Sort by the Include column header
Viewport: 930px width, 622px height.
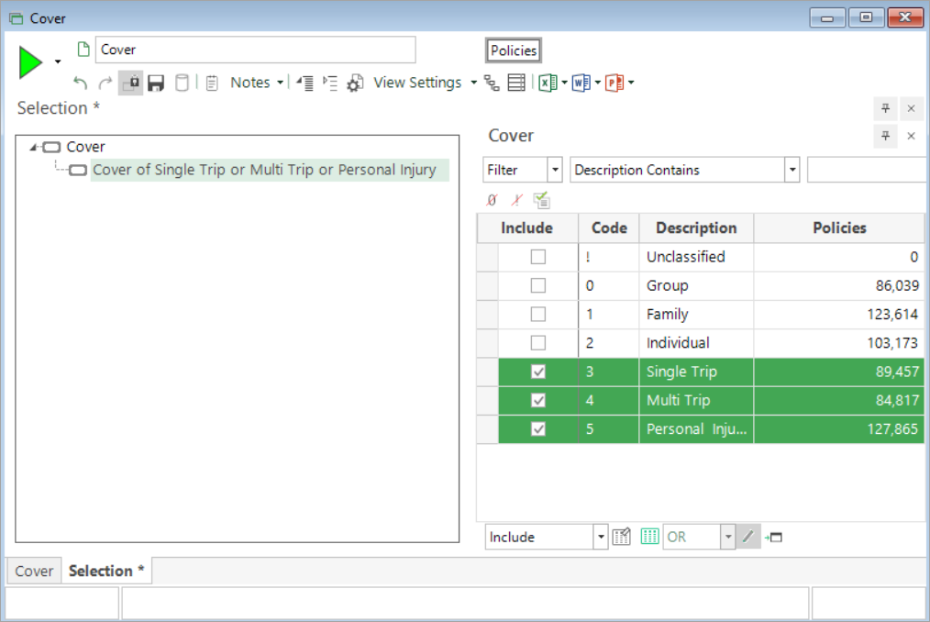tap(526, 228)
